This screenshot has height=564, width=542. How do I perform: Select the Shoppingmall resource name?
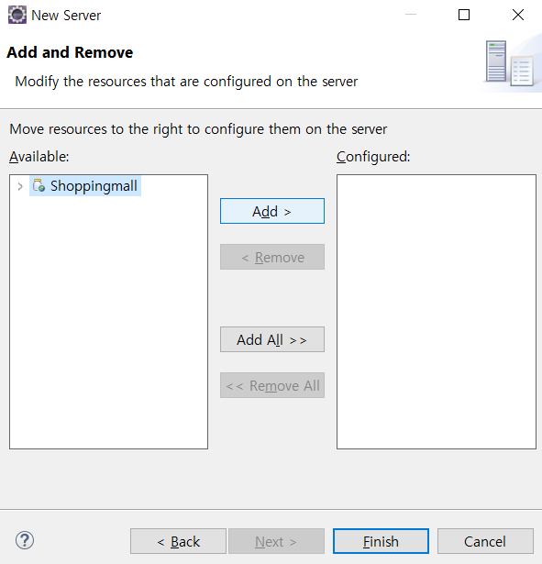pos(94,186)
